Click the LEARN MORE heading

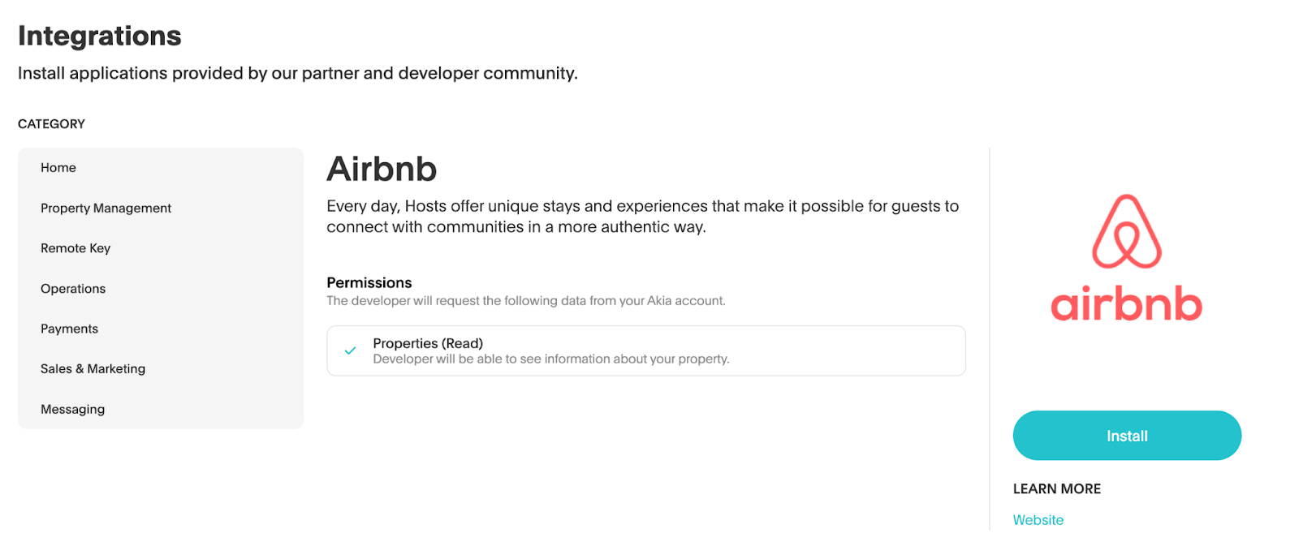(1056, 488)
